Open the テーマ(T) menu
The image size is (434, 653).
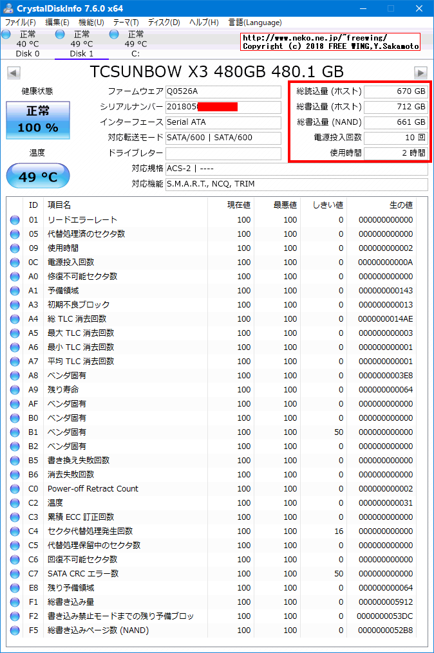126,23
